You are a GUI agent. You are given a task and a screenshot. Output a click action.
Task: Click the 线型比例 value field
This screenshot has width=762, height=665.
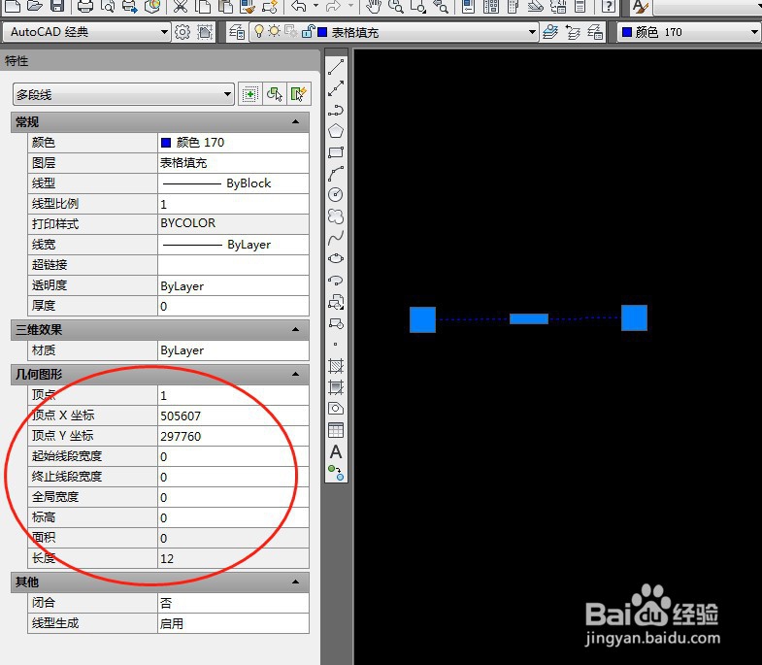tap(233, 204)
